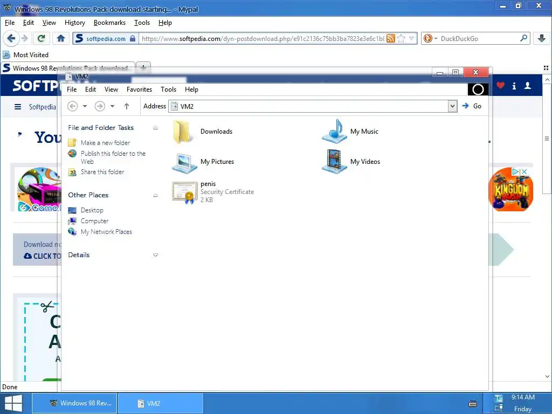Open the Most Visited bookmarks folder

pyautogui.click(x=25, y=55)
